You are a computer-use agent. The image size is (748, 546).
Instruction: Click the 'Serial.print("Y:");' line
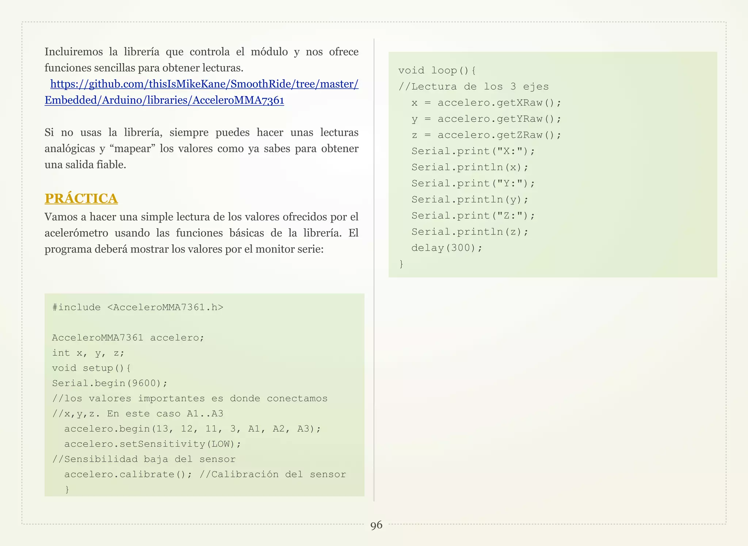[x=473, y=183]
